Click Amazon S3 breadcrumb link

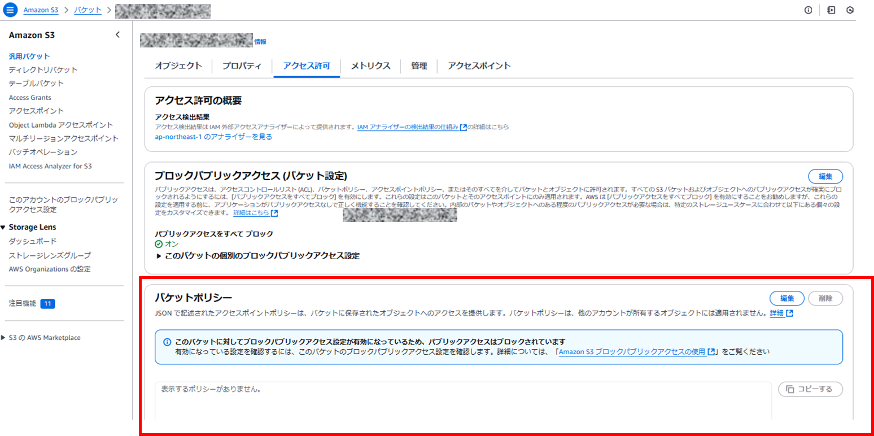click(x=41, y=10)
